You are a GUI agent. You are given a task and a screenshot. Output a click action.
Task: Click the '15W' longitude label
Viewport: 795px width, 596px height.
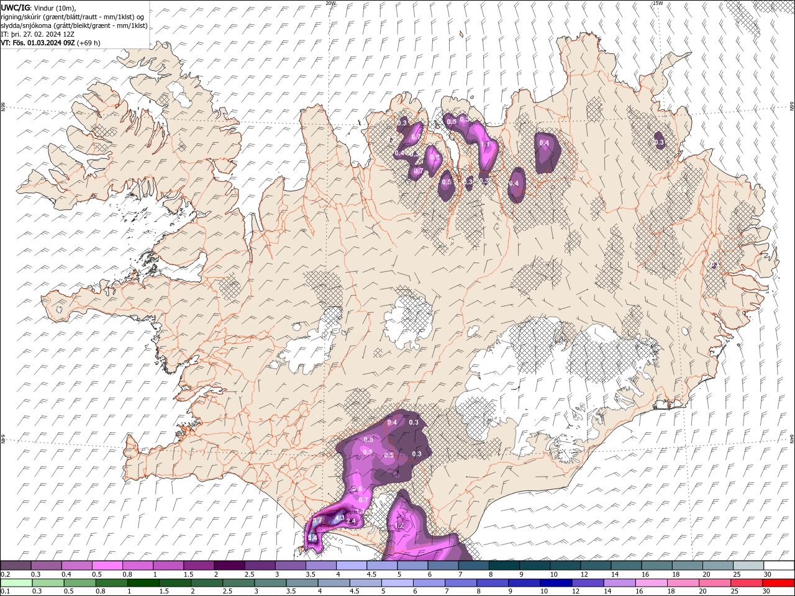click(x=658, y=3)
